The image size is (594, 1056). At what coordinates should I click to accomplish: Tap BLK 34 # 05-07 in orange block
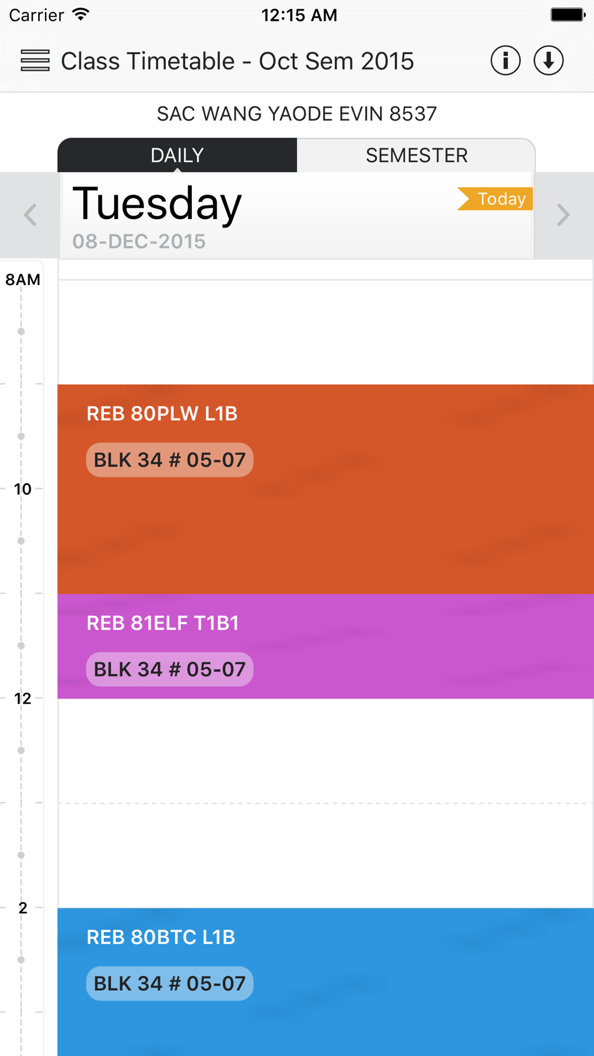click(x=170, y=460)
